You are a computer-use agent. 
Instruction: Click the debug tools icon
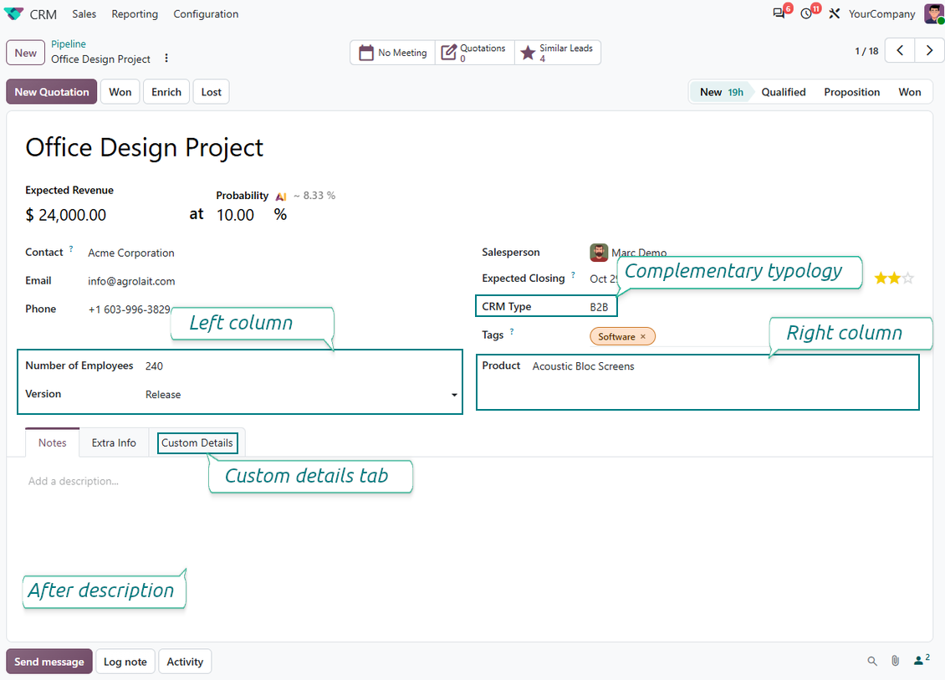coord(834,13)
